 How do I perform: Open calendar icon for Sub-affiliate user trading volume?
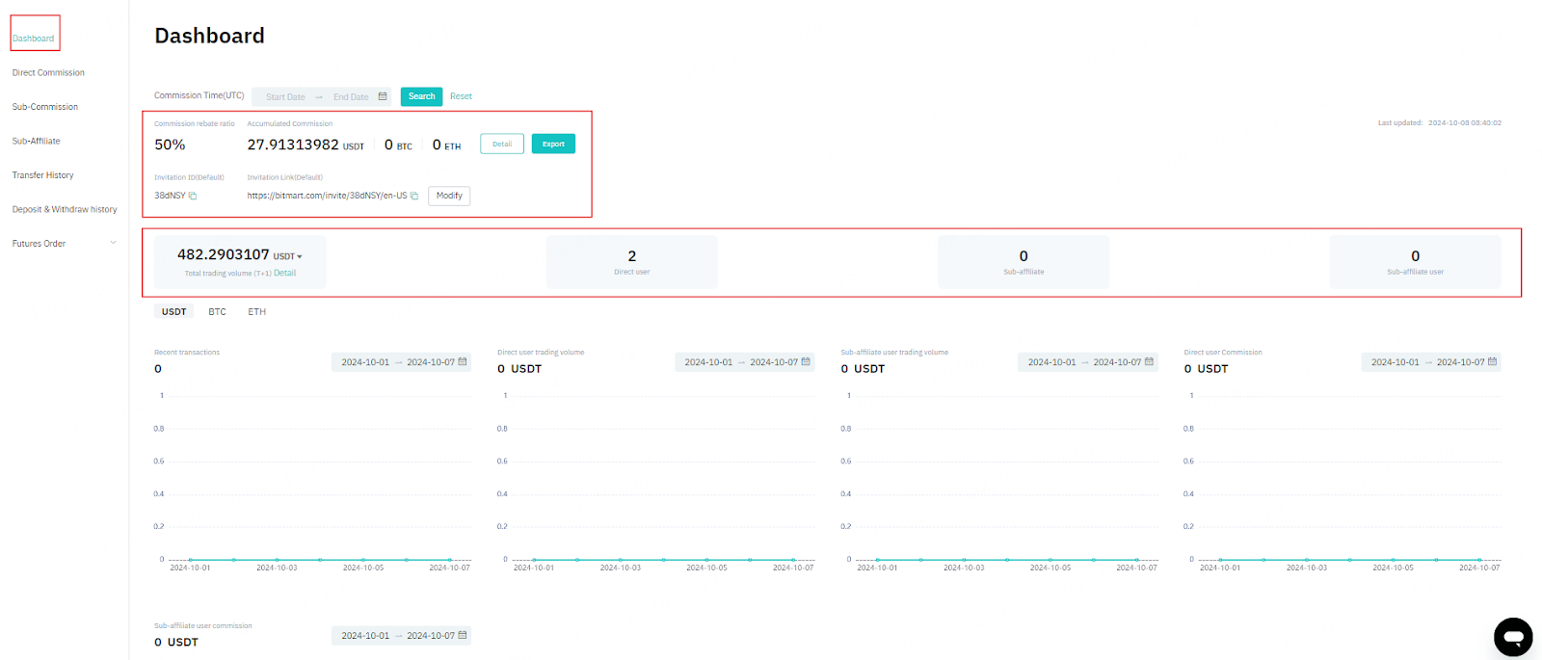coord(1149,362)
